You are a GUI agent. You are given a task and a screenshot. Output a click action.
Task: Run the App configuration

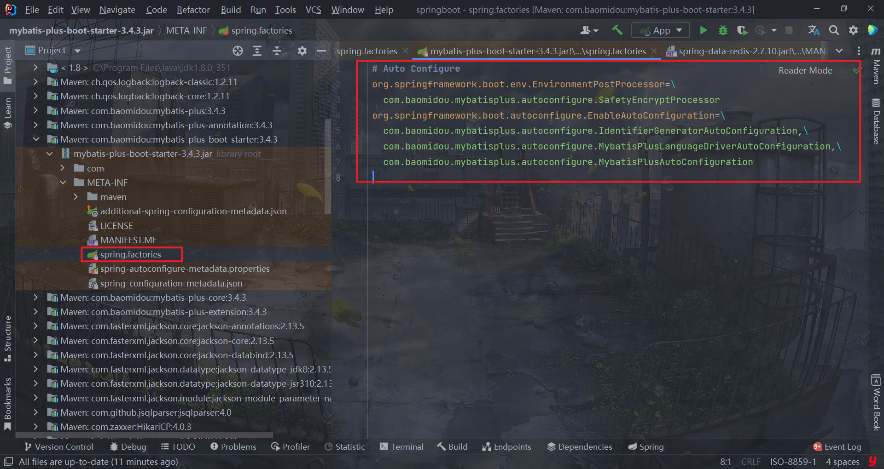point(703,30)
